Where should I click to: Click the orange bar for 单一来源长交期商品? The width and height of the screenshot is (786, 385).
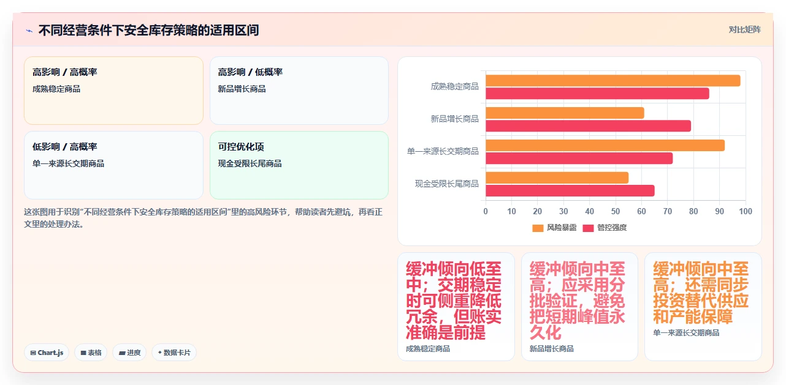point(605,145)
